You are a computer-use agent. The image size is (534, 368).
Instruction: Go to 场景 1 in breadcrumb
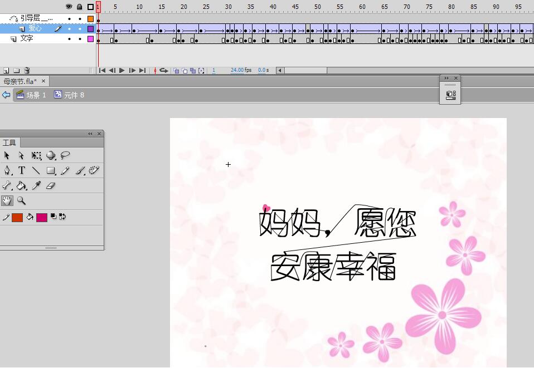(31, 95)
